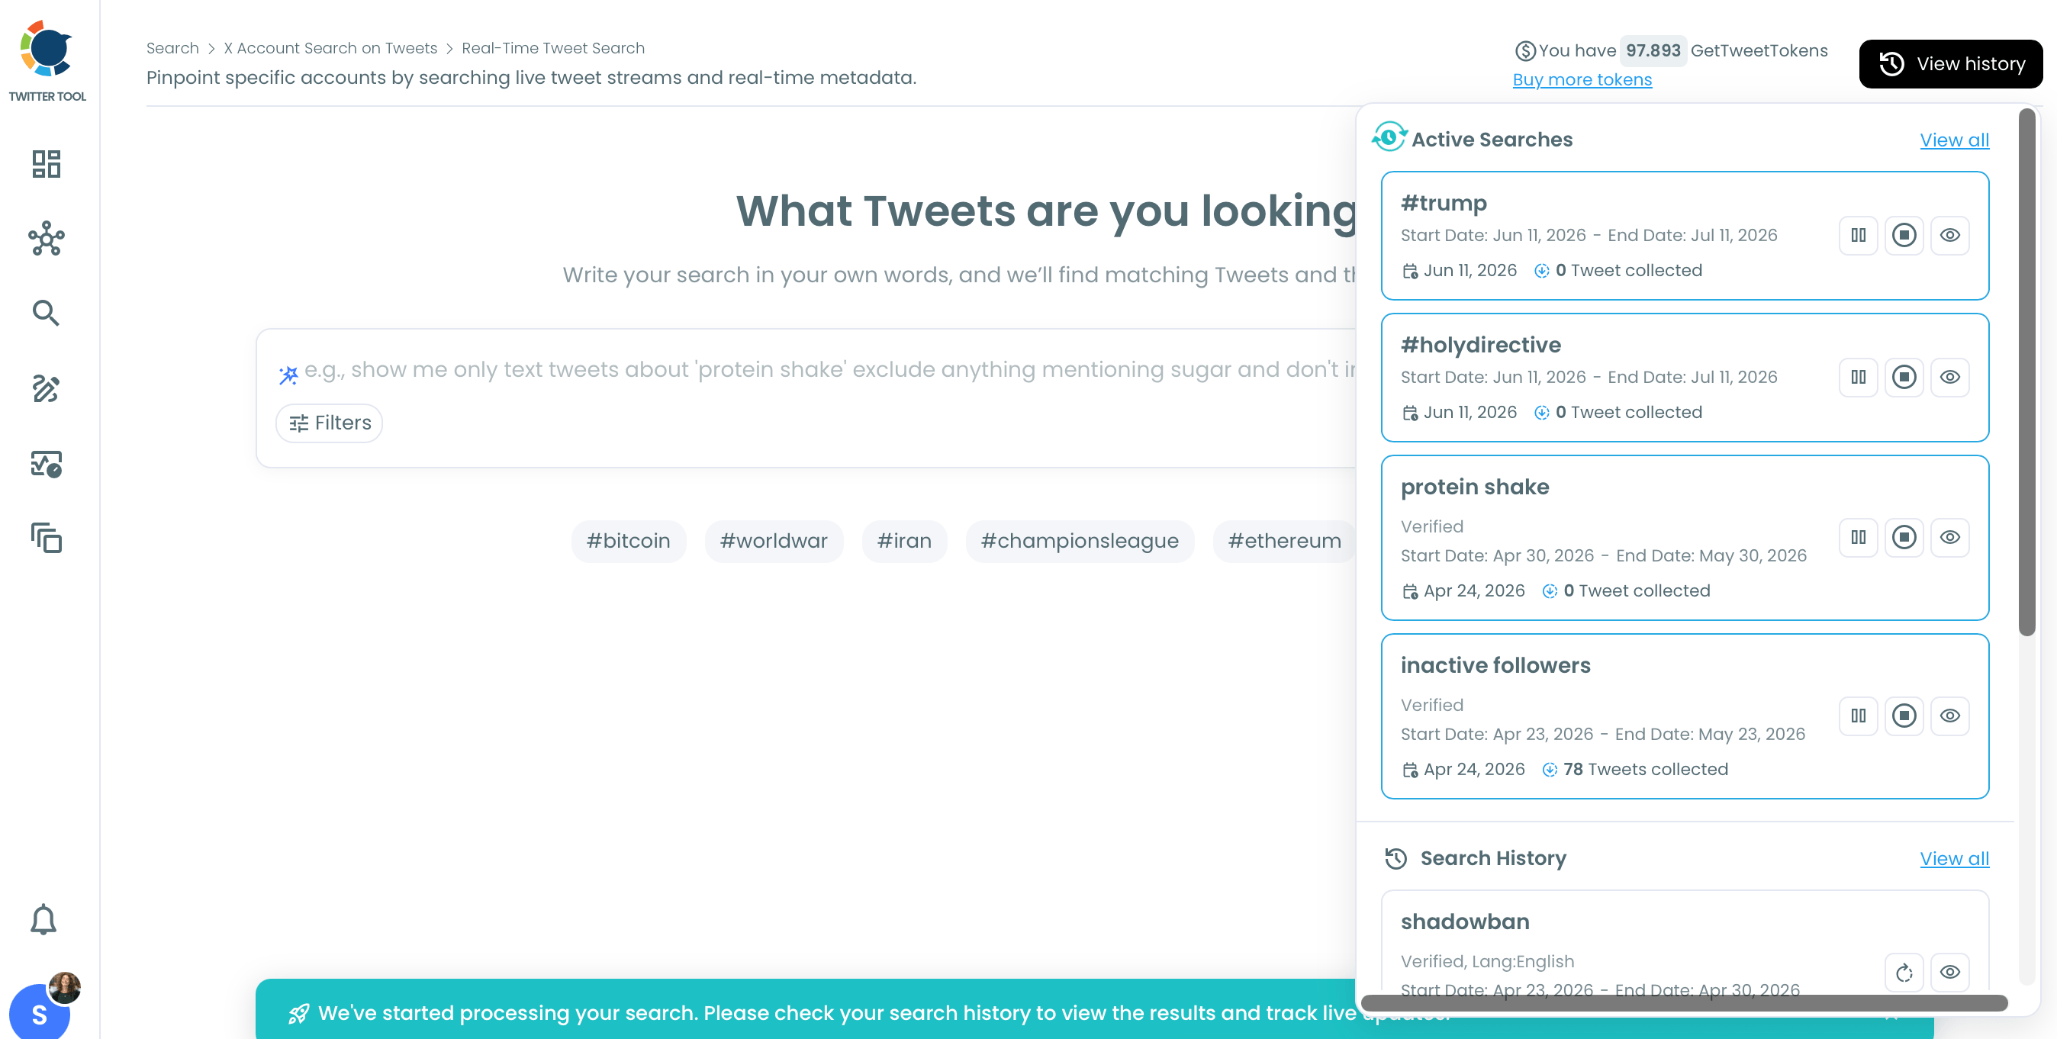The image size is (2057, 1039).
Task: Go to X Account Search on Tweets breadcrumb
Action: click(x=330, y=48)
